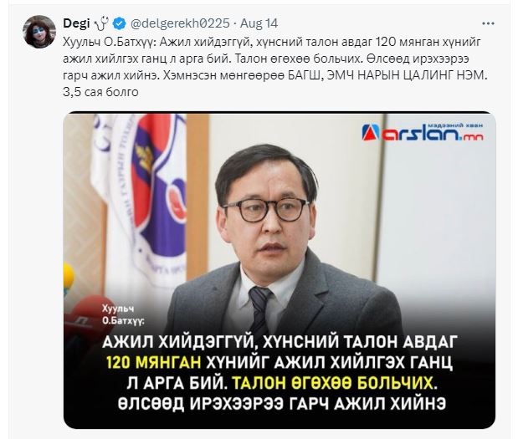Click the yellow microphone at the photo edge

[x=69, y=279]
